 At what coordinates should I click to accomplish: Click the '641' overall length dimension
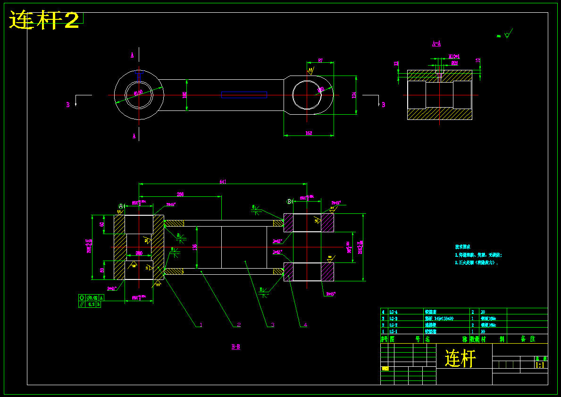click(223, 181)
